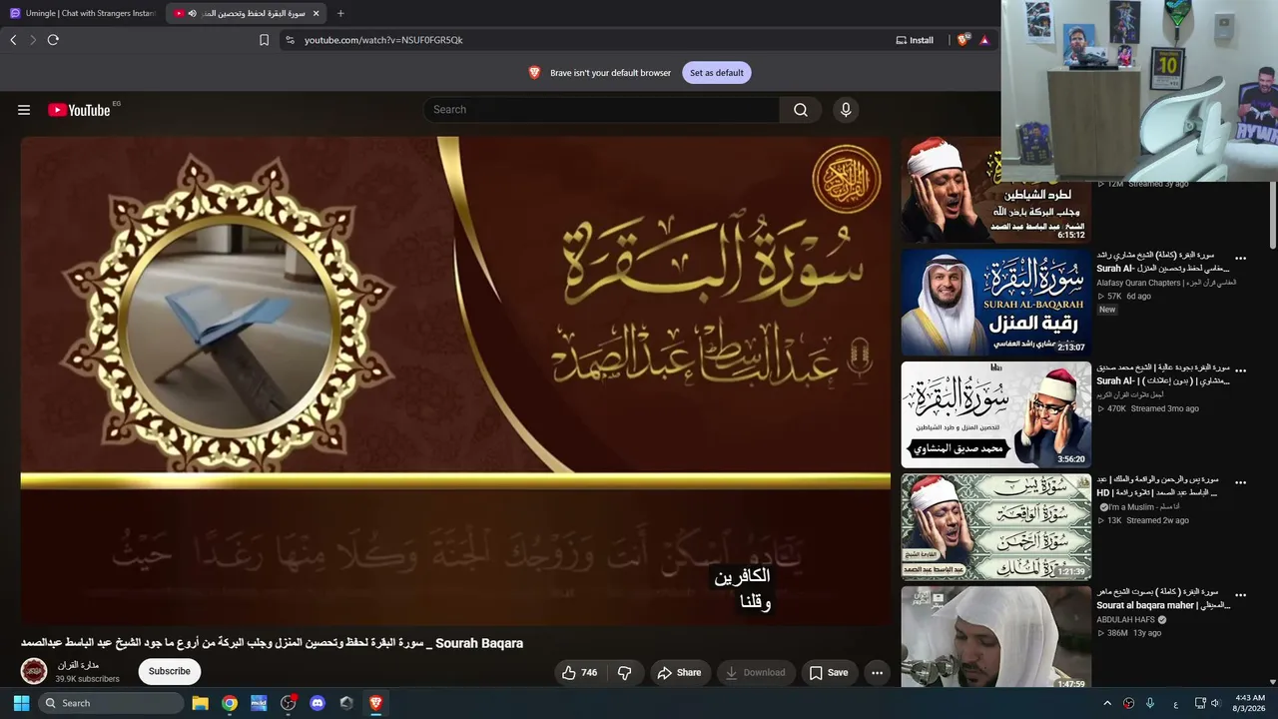
Task: Switch to the Umingle chat tab
Action: 83,13
